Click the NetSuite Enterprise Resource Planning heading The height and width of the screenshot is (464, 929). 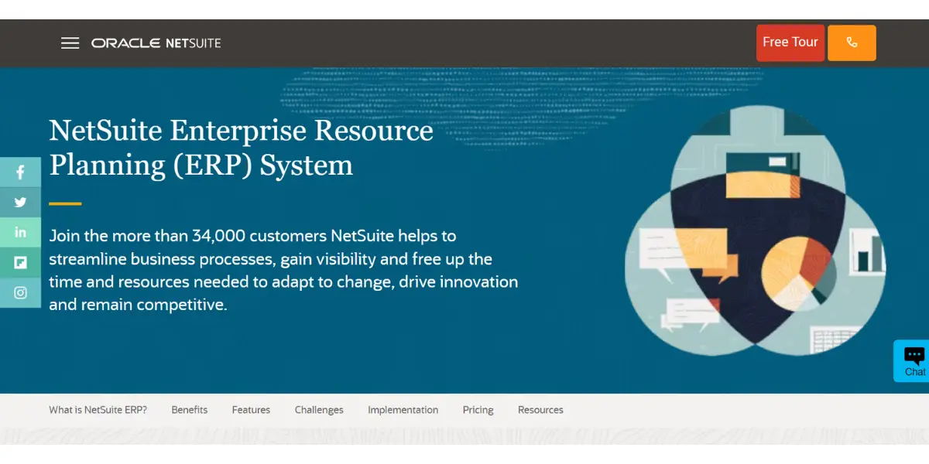point(241,148)
